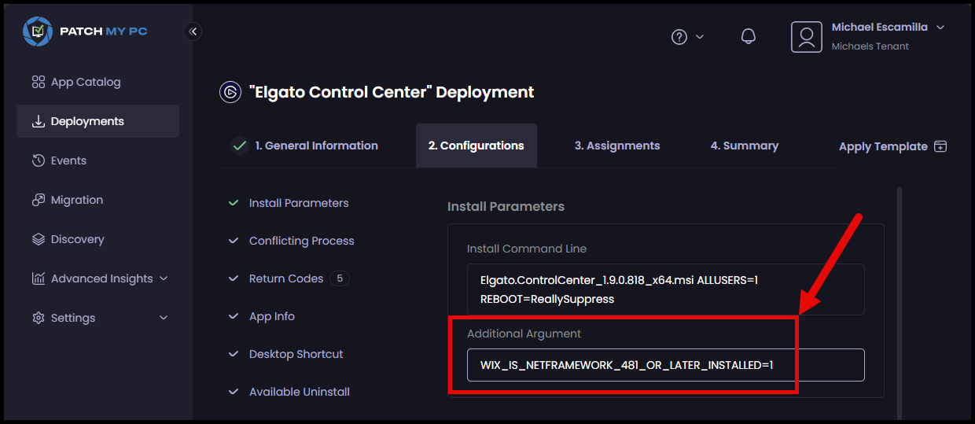Click the "Elgato Control Center" Deployment title
The width and height of the screenshot is (975, 424).
tap(392, 92)
